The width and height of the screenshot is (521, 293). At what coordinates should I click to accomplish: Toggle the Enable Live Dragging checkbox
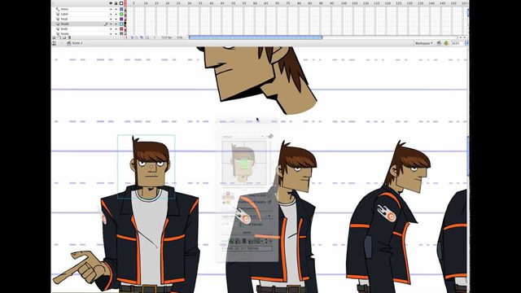(269, 202)
